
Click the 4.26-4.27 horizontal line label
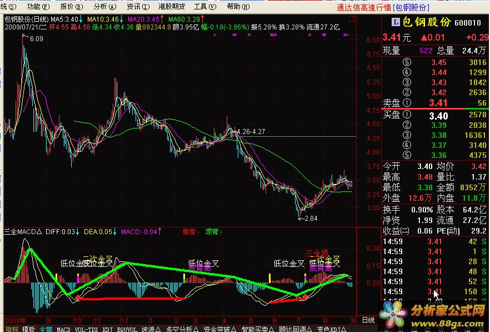click(251, 132)
